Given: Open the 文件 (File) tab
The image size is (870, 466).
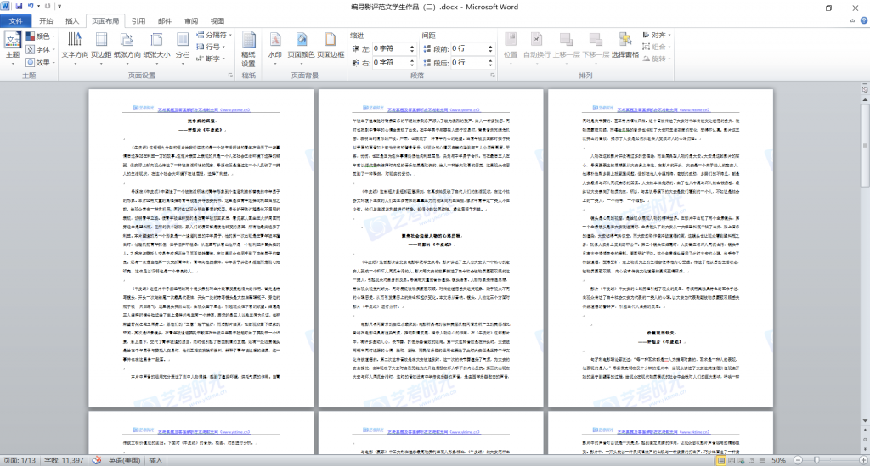Looking at the screenshot, I should [x=15, y=20].
